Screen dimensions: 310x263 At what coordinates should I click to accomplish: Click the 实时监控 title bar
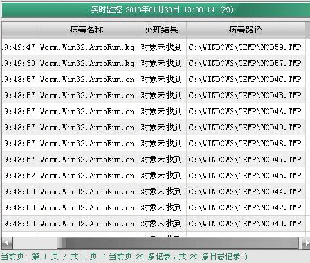(x=156, y=10)
